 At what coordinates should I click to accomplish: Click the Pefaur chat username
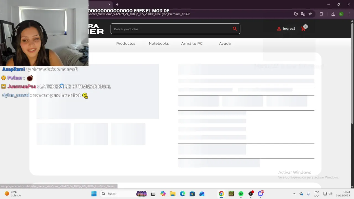(x=15, y=78)
